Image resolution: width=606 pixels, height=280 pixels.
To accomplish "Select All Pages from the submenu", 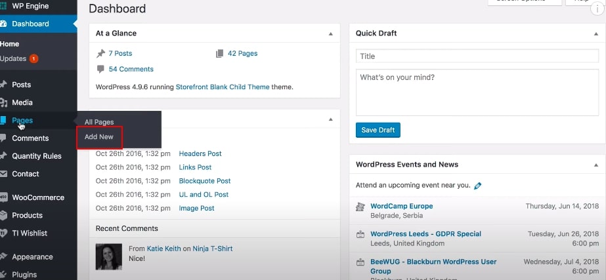I will pyautogui.click(x=99, y=122).
